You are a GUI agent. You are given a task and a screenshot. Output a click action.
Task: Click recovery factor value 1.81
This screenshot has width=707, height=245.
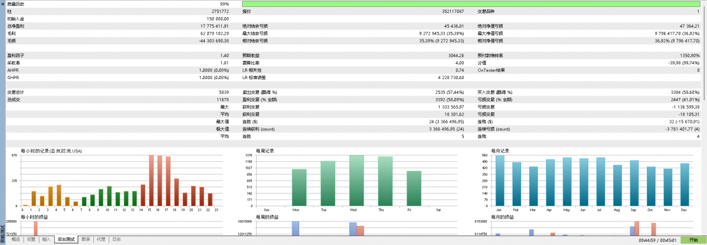225,63
